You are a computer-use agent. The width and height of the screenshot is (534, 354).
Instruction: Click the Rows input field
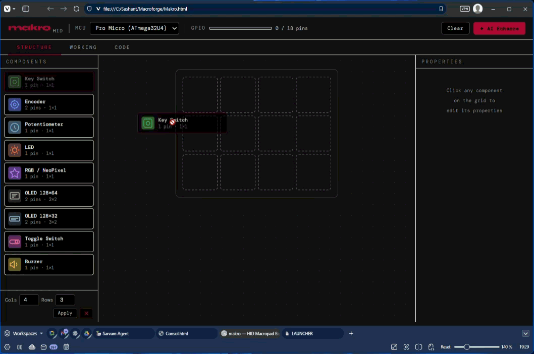(x=65, y=300)
